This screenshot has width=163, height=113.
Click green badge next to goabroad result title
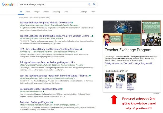[x=93, y=36]
